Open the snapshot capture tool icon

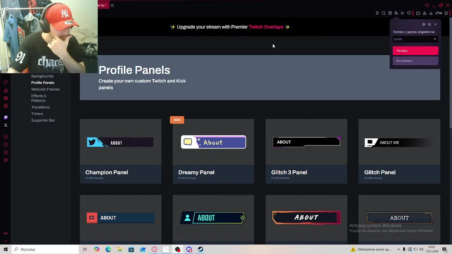pyautogui.click(x=383, y=13)
